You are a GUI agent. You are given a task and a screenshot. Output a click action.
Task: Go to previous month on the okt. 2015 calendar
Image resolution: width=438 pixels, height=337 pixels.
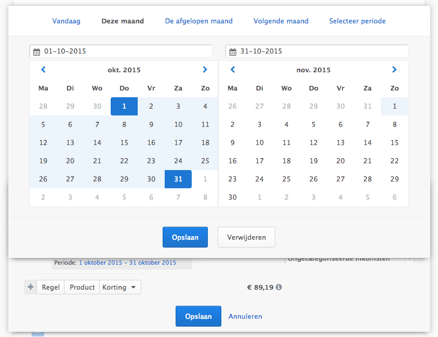pos(43,69)
